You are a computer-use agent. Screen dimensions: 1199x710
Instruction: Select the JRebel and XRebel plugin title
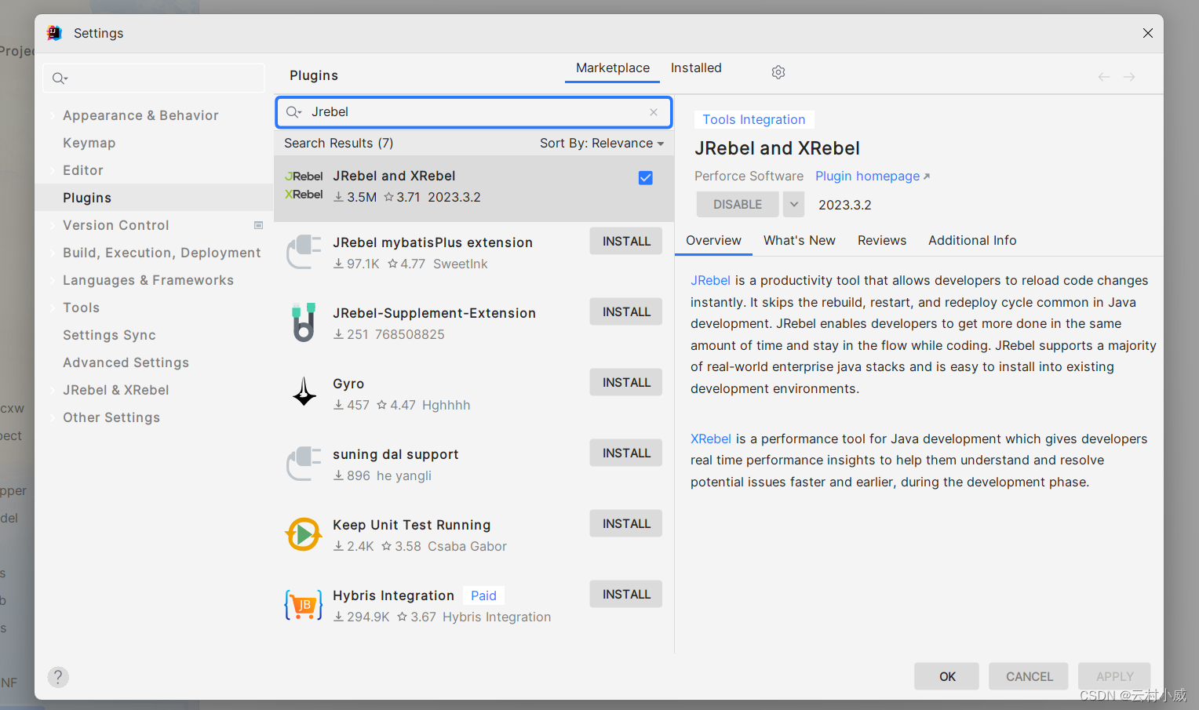click(x=394, y=177)
